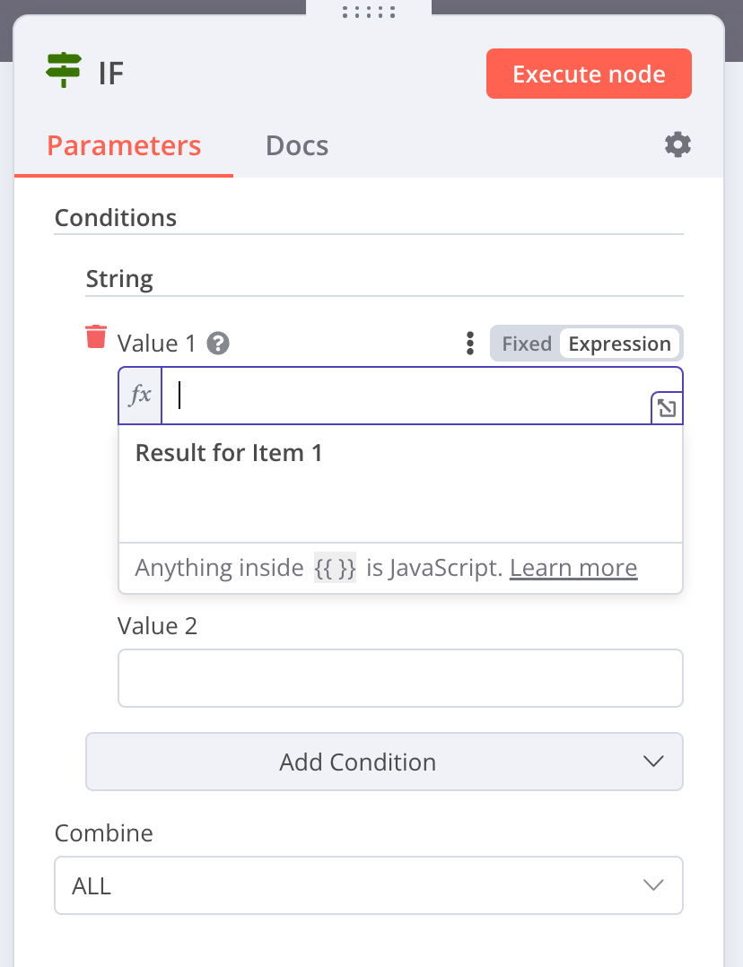The image size is (743, 967).
Task: Expand the Add Condition dropdown
Action: [x=384, y=762]
